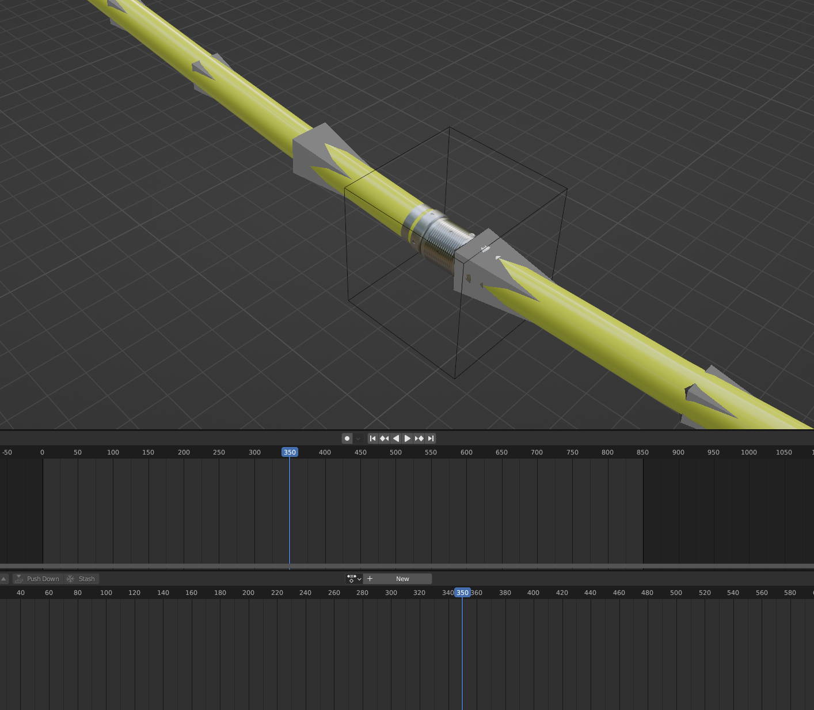
Task: Play the animation in reverse
Action: click(x=395, y=438)
